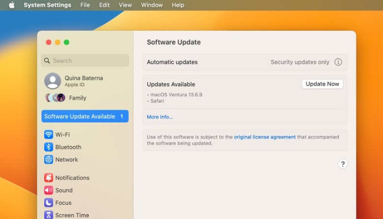Open the Edit menu
Image resolution: width=383 pixels, height=219 pixels.
point(104,5)
